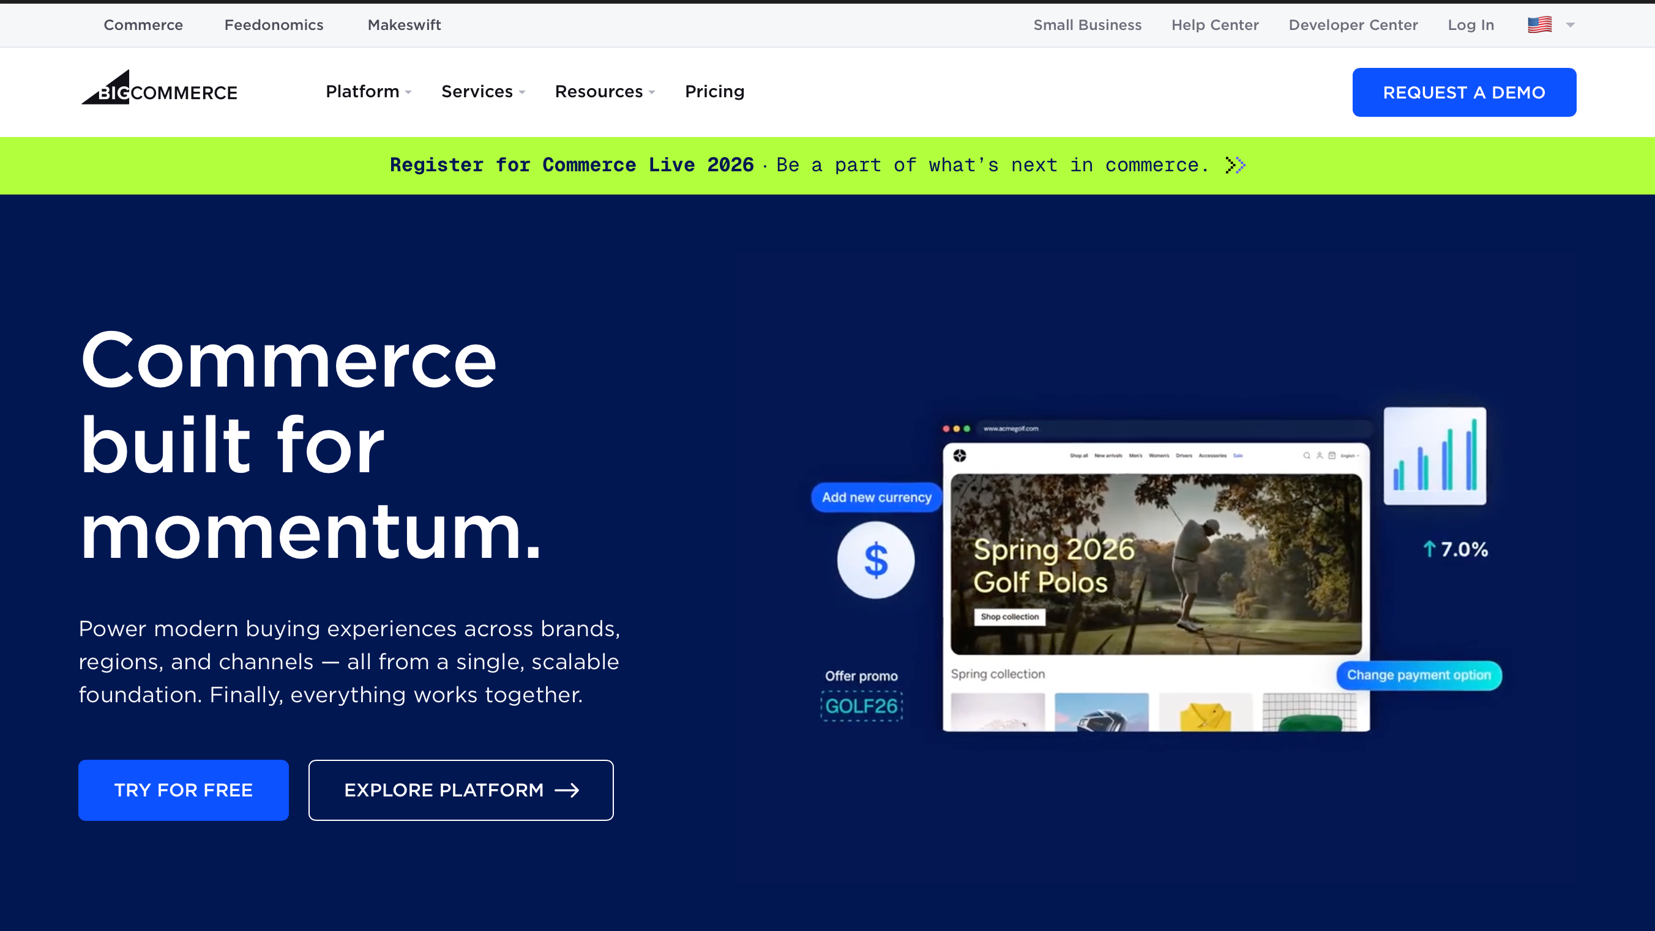Click the Spring 2026 Golf Polos image
The height and width of the screenshot is (931, 1655).
1155,564
